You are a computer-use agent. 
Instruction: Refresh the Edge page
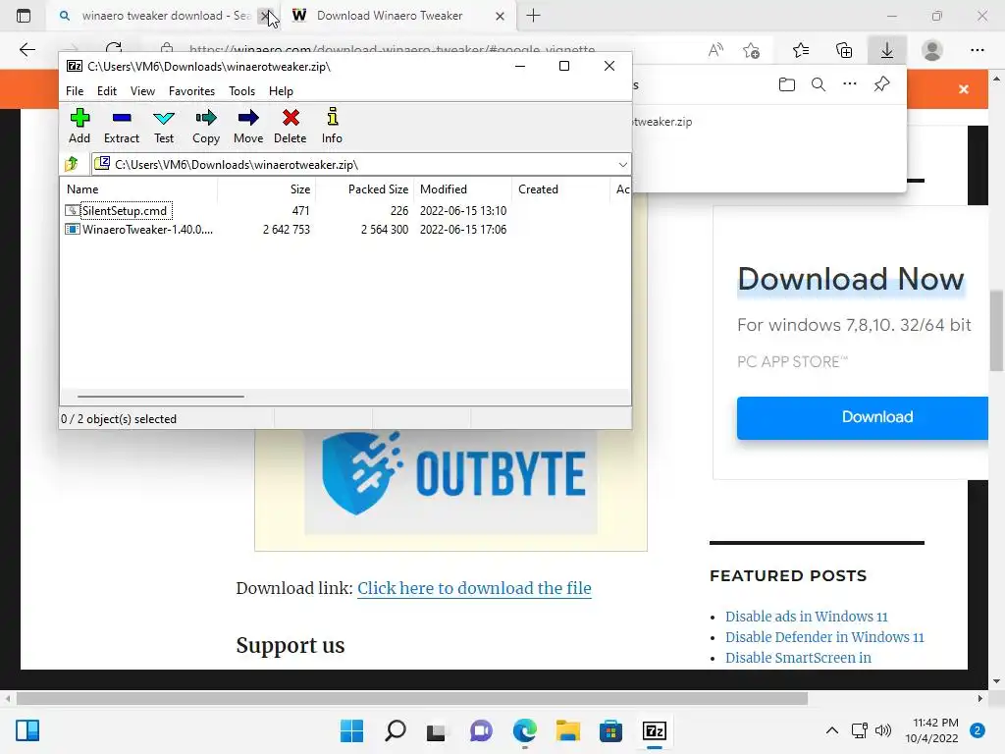114,47
